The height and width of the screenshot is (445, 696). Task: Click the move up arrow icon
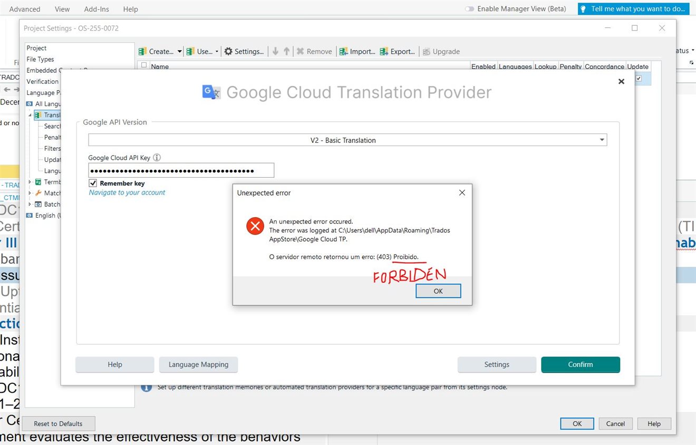pyautogui.click(x=286, y=51)
